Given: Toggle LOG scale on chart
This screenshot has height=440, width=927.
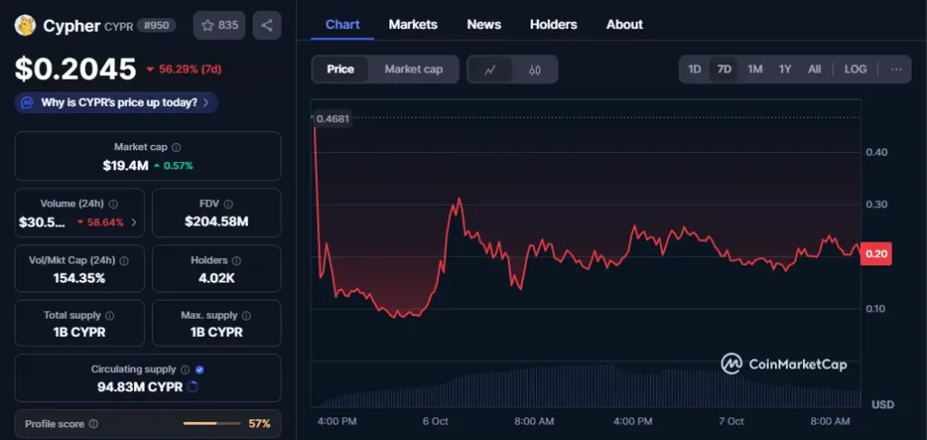Looking at the screenshot, I should 855,69.
